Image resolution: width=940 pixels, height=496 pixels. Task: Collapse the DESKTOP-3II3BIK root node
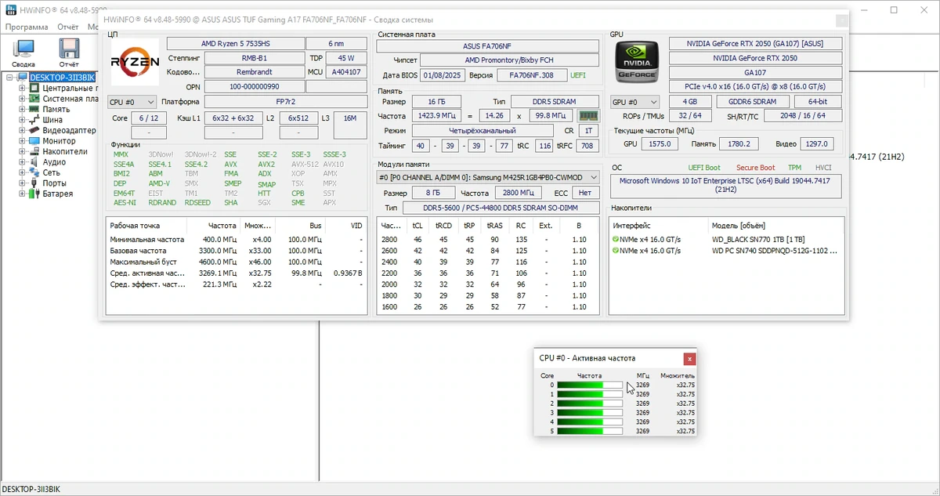point(9,78)
